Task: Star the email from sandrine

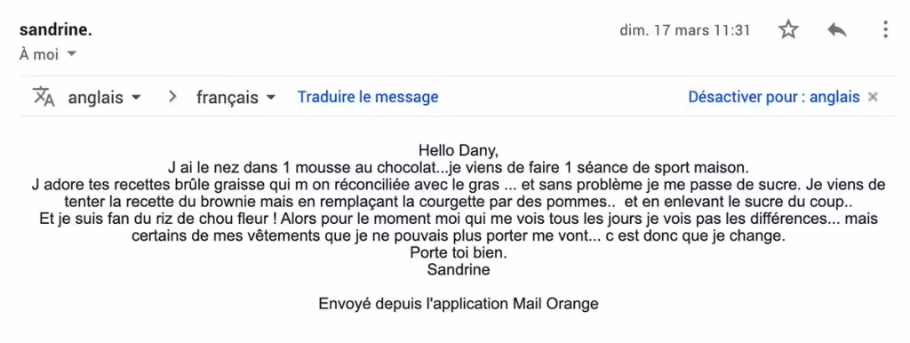Action: 788,29
